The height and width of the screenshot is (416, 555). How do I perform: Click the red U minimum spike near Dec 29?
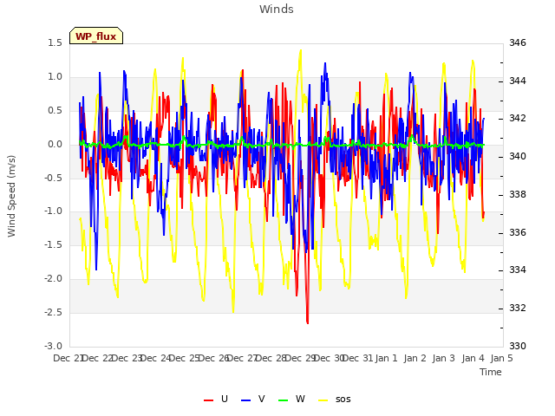click(x=307, y=322)
